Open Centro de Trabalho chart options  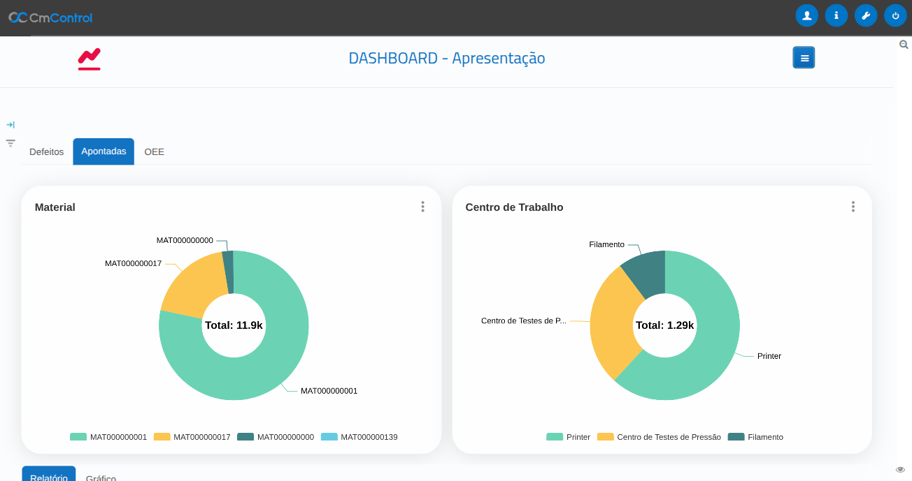[x=853, y=207]
